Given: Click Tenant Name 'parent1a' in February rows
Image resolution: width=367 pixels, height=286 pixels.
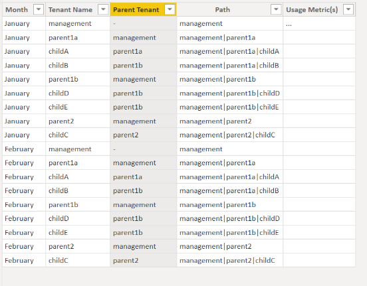Looking at the screenshot, I should click(x=63, y=163).
